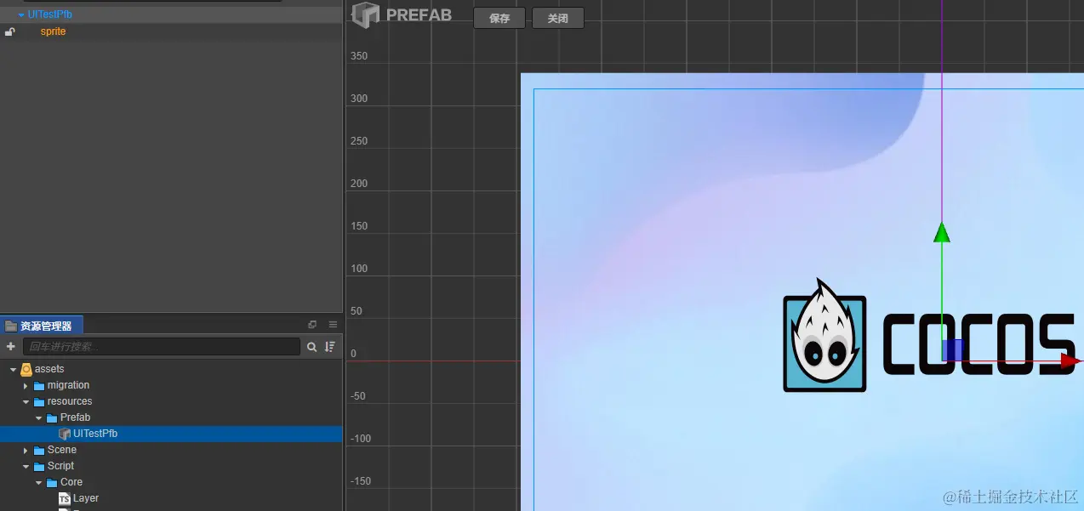Click the lock icon beside sprite node
Screen dimensions: 1084x511
[x=9, y=31]
